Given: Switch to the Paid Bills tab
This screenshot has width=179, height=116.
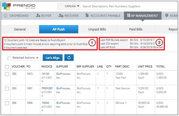Looking at the screenshot, I should tap(136, 29).
